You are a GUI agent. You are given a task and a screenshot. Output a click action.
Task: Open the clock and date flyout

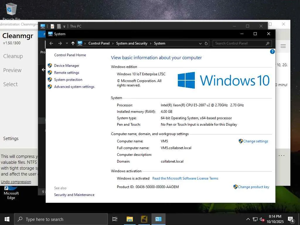click(x=275, y=219)
